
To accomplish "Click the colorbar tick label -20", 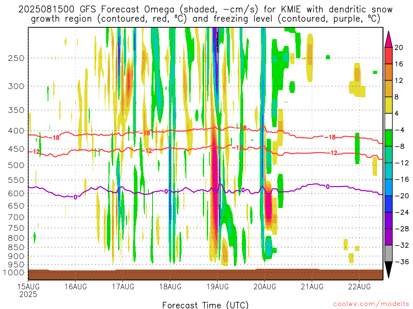I will 402,196.
